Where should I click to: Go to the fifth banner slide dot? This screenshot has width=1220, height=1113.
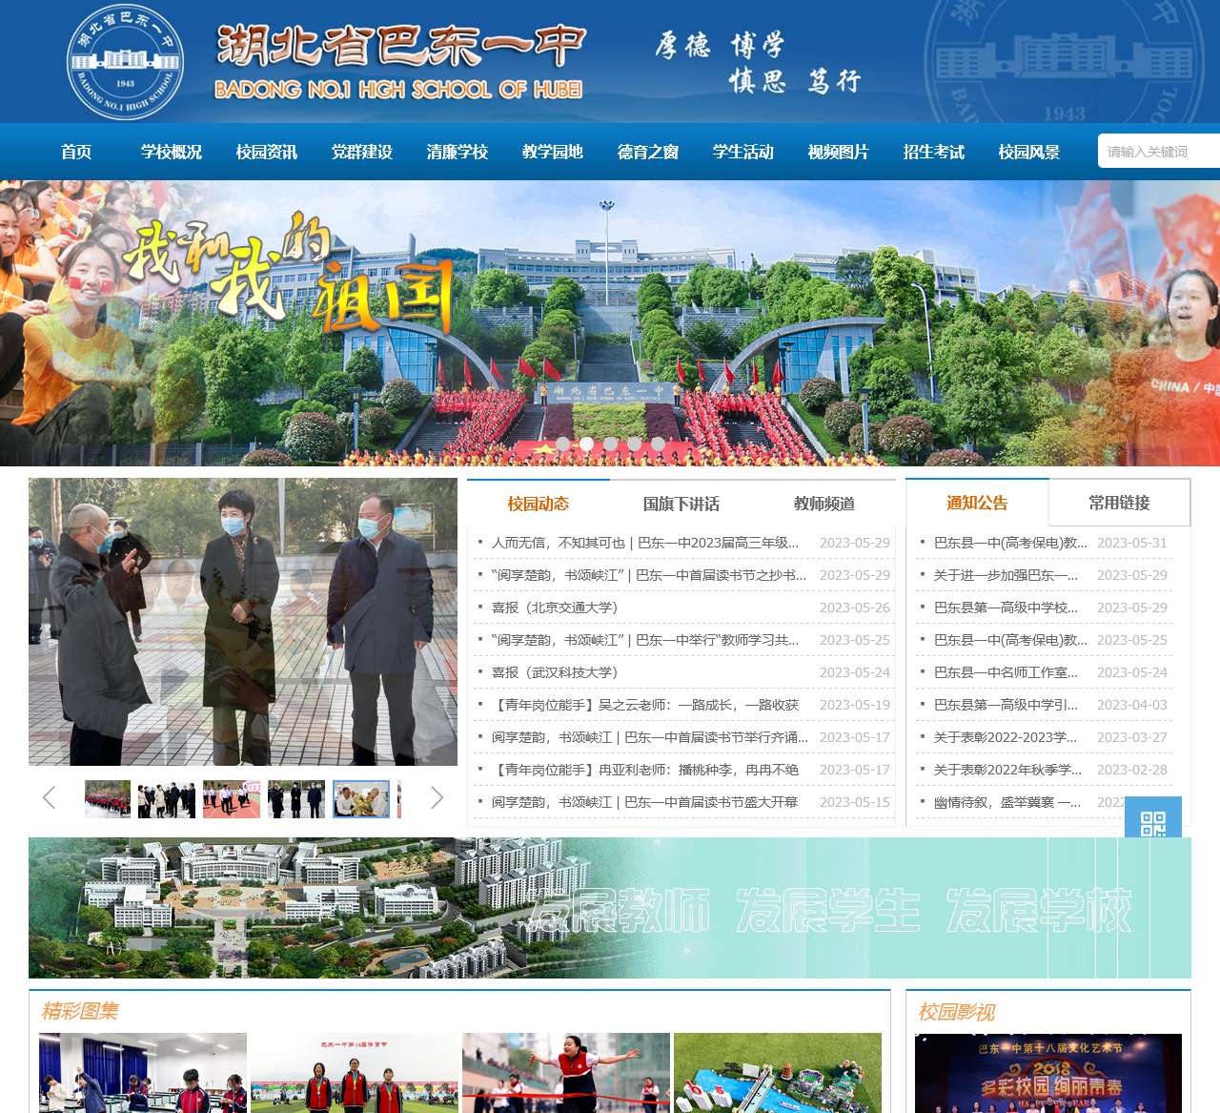[x=658, y=443]
